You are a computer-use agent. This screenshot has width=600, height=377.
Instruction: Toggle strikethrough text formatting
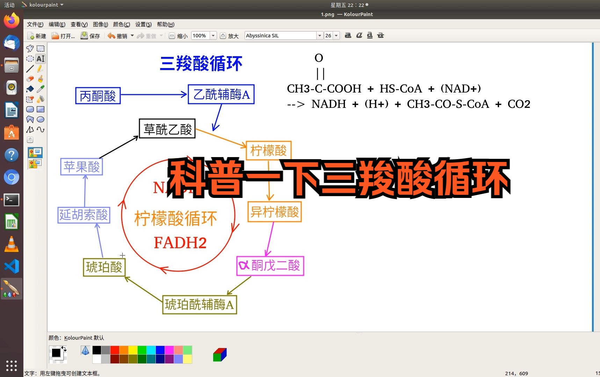(381, 35)
